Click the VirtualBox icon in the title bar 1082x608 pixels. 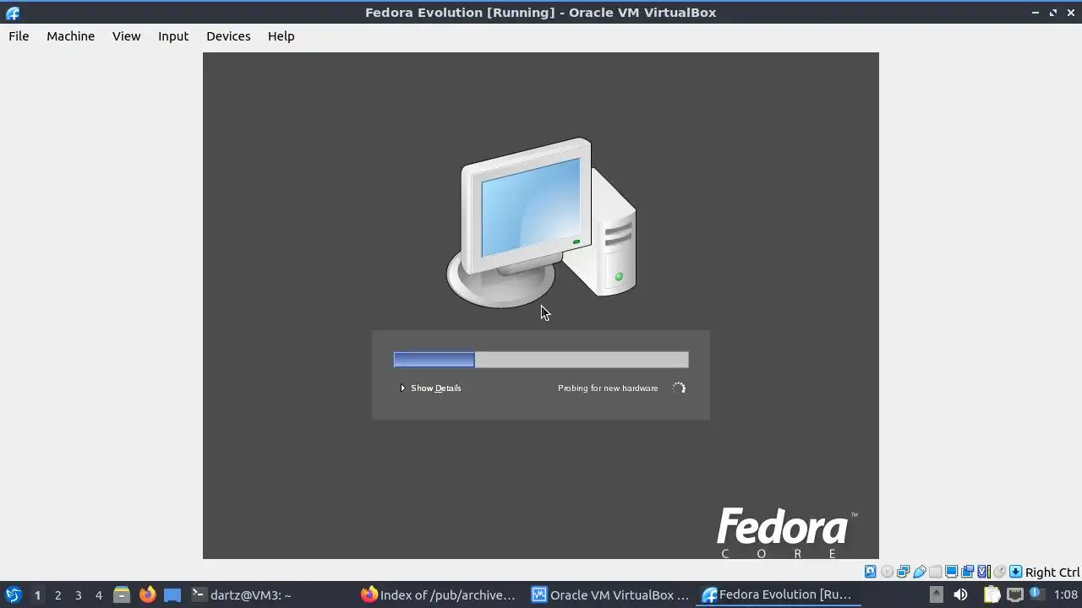(13, 13)
